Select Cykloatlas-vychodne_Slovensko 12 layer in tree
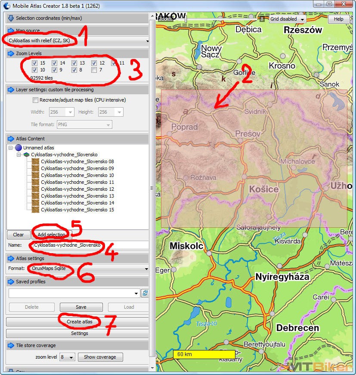The image size is (356, 375). click(x=77, y=189)
